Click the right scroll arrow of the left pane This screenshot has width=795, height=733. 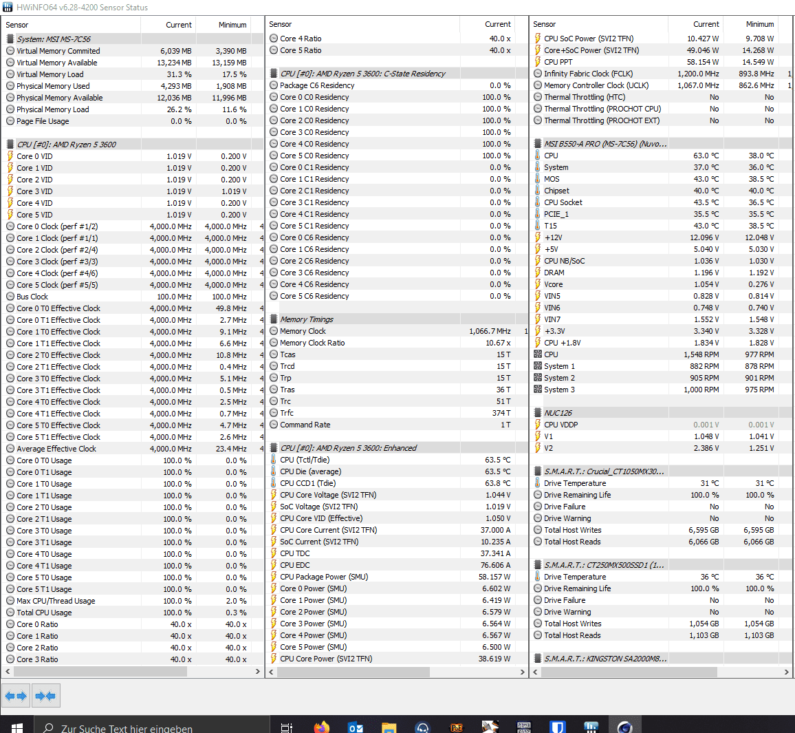(258, 672)
